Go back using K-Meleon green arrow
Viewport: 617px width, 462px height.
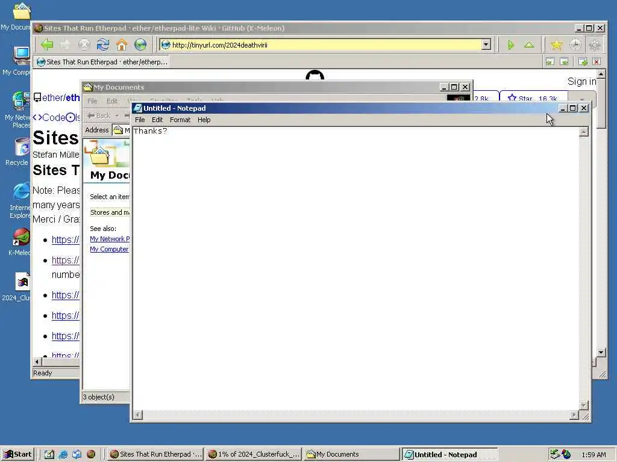tap(47, 45)
